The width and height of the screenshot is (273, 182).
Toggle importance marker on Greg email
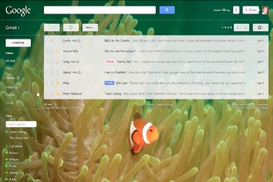click(x=58, y=62)
